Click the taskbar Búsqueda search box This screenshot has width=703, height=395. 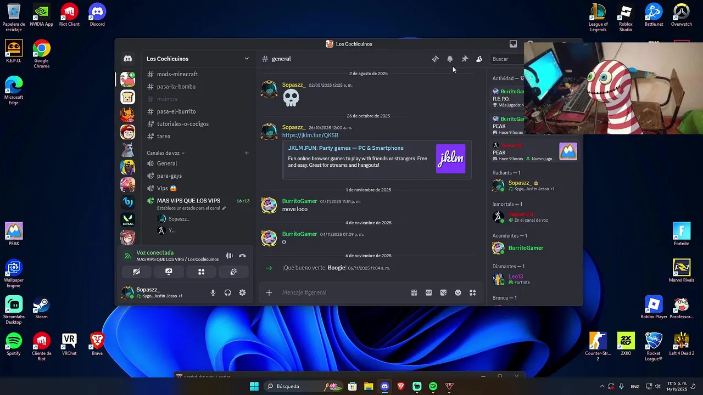click(304, 386)
